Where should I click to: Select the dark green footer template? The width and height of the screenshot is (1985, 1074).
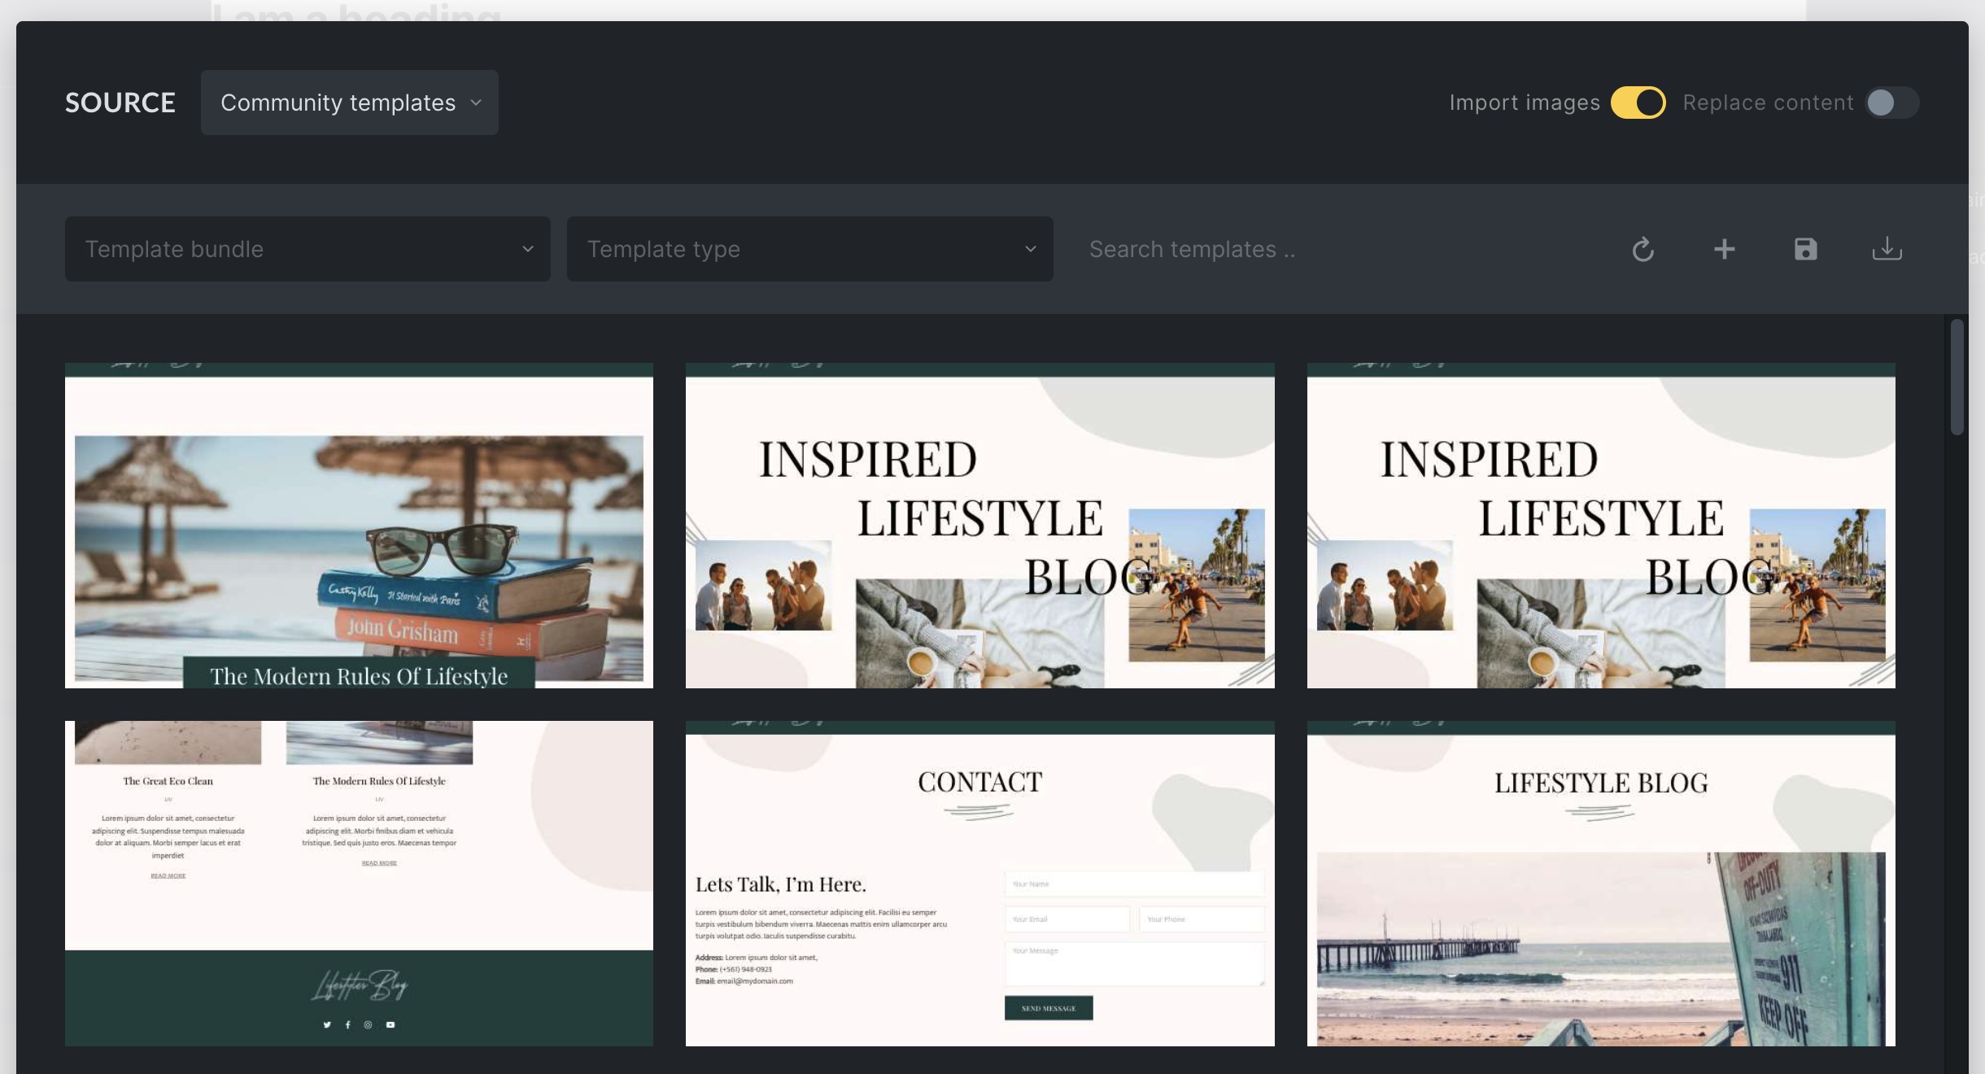click(359, 884)
